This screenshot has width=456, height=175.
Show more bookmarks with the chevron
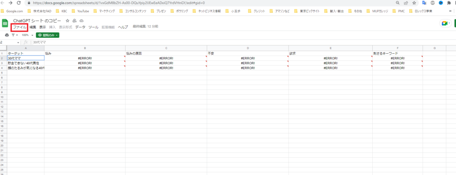[x=451, y=11]
